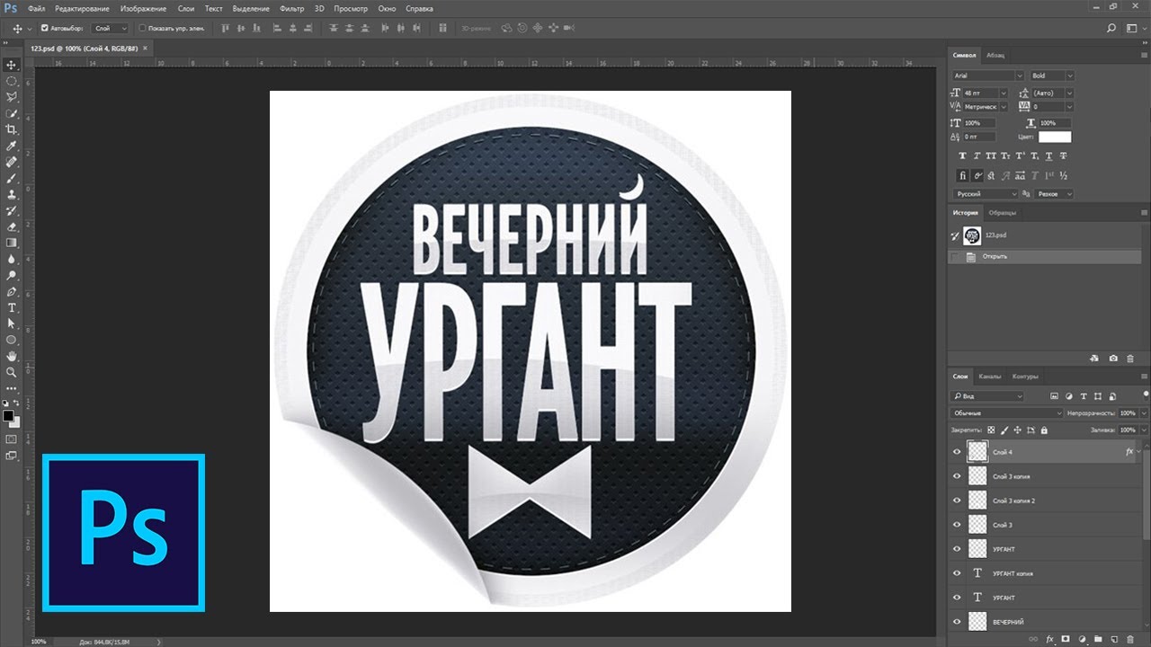1151x647 pixels.
Task: Select the Eyedropper tool
Action: coord(12,146)
